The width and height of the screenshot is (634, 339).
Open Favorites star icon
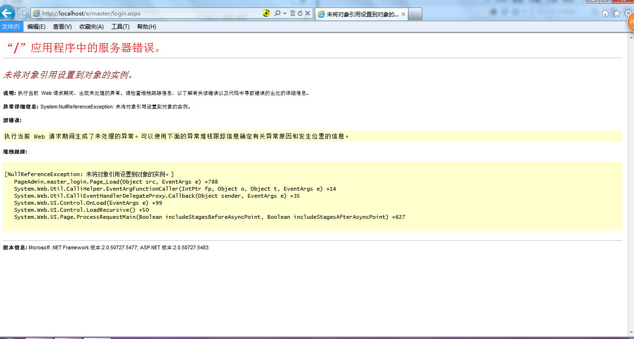click(x=617, y=14)
